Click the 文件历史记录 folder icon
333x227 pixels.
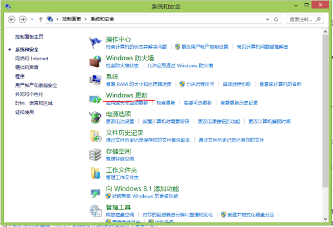point(95,136)
